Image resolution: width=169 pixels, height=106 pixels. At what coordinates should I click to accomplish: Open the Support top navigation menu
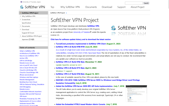(x=121, y=7)
